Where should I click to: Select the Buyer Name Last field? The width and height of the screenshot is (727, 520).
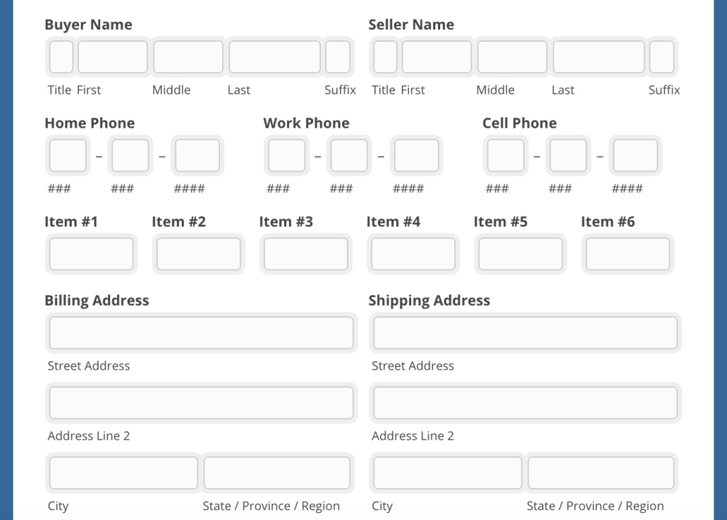274,57
